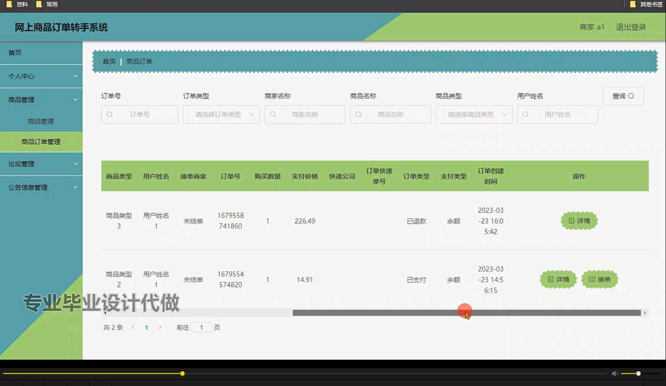Screen dimensions: 666x386
Task: Open the 订单类型 dropdown selector
Action: coord(221,114)
